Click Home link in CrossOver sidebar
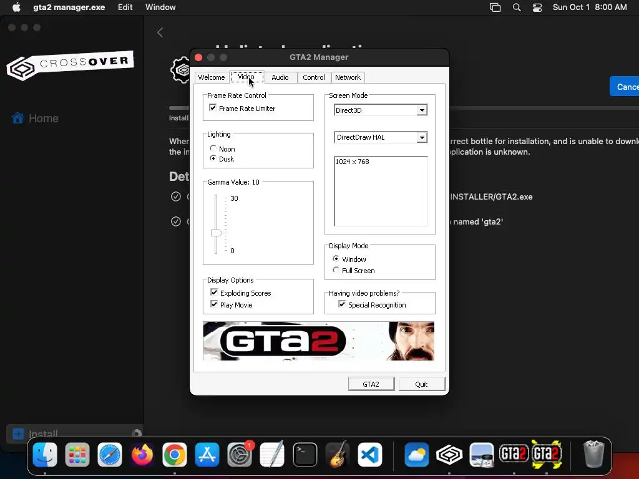The image size is (639, 479). tap(44, 118)
